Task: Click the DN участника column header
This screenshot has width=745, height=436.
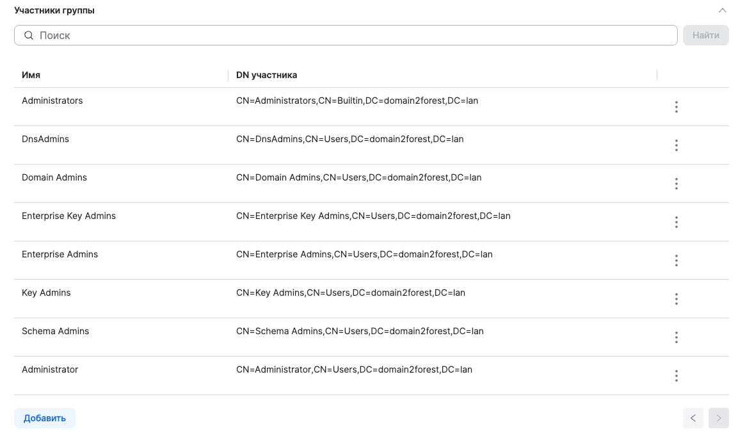Action: click(266, 75)
